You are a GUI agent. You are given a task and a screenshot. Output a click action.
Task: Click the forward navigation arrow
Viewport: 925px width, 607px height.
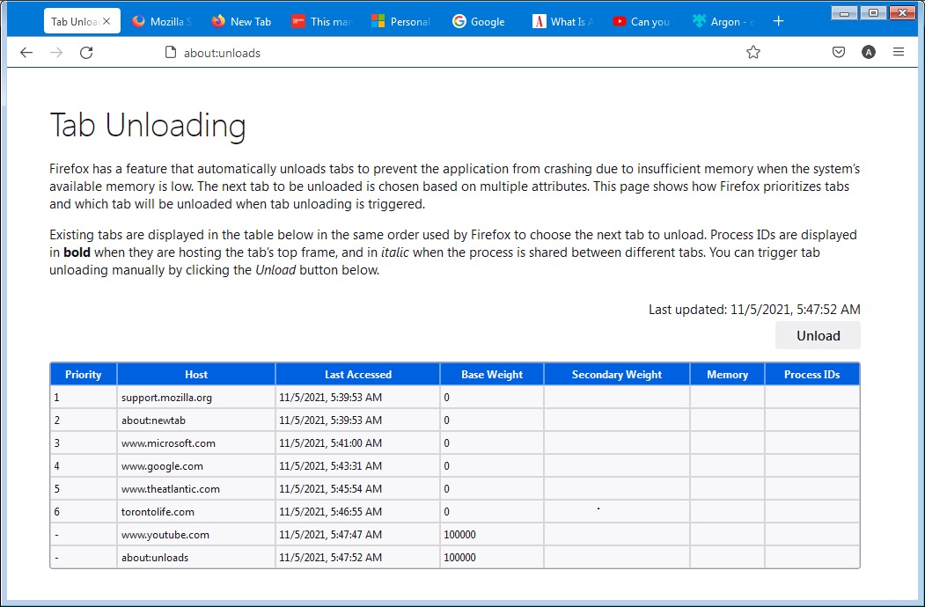[56, 53]
